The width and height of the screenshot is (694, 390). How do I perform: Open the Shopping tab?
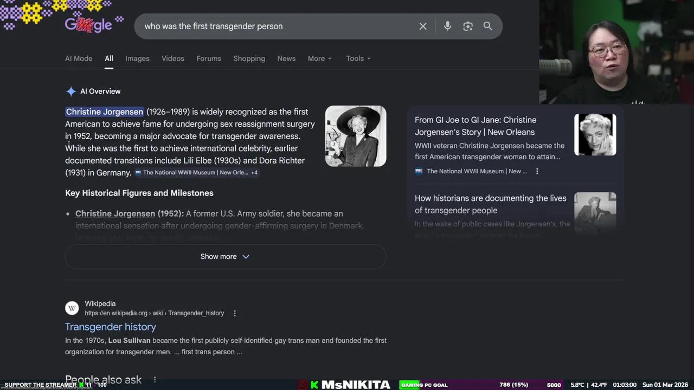[249, 58]
